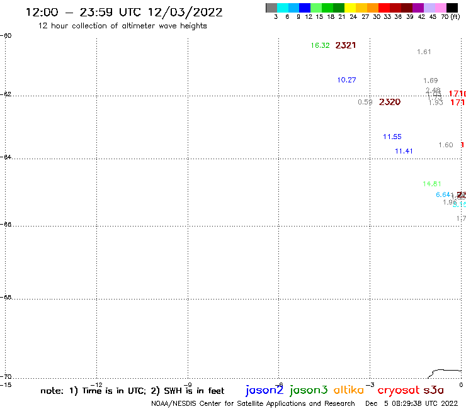Viewport: 466px width, 409px height.
Task: Select the black swatch ending the color bar
Action: (x=452, y=8)
